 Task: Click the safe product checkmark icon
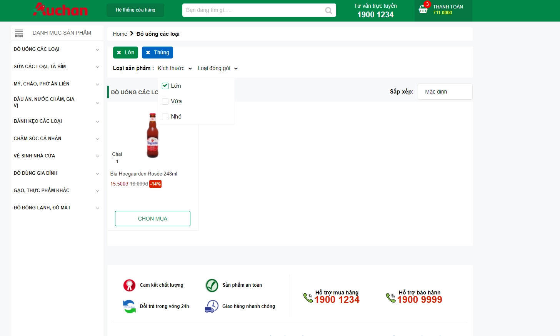(212, 285)
